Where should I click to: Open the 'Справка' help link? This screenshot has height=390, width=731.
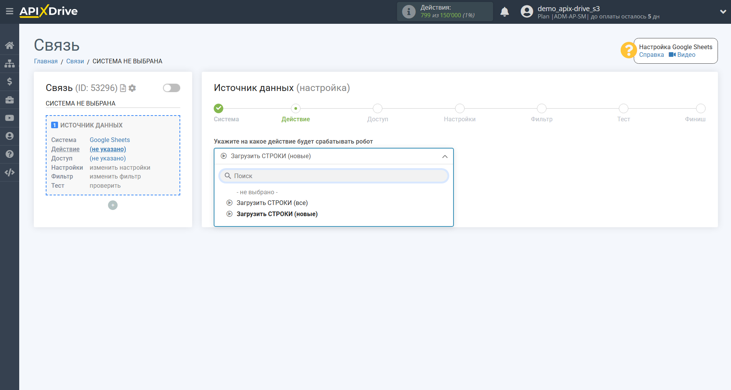[x=651, y=55]
